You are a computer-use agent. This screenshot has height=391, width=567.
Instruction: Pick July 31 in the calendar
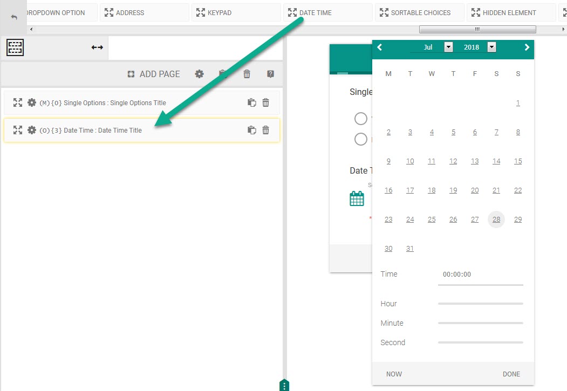[x=409, y=248]
